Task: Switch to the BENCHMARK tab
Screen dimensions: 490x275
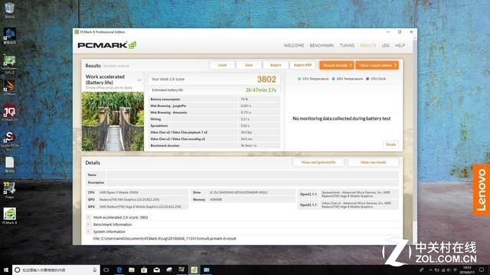Action: pos(322,46)
